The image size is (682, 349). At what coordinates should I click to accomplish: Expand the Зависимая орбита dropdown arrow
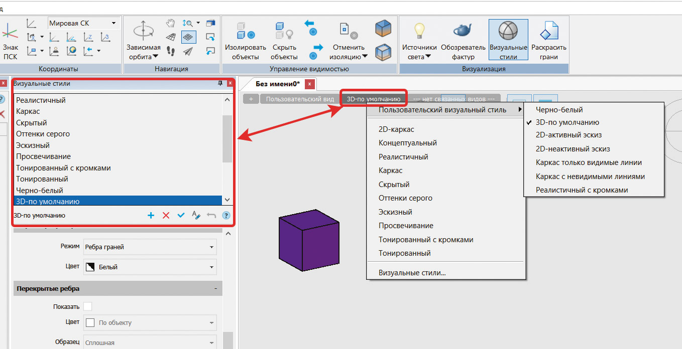pyautogui.click(x=156, y=56)
